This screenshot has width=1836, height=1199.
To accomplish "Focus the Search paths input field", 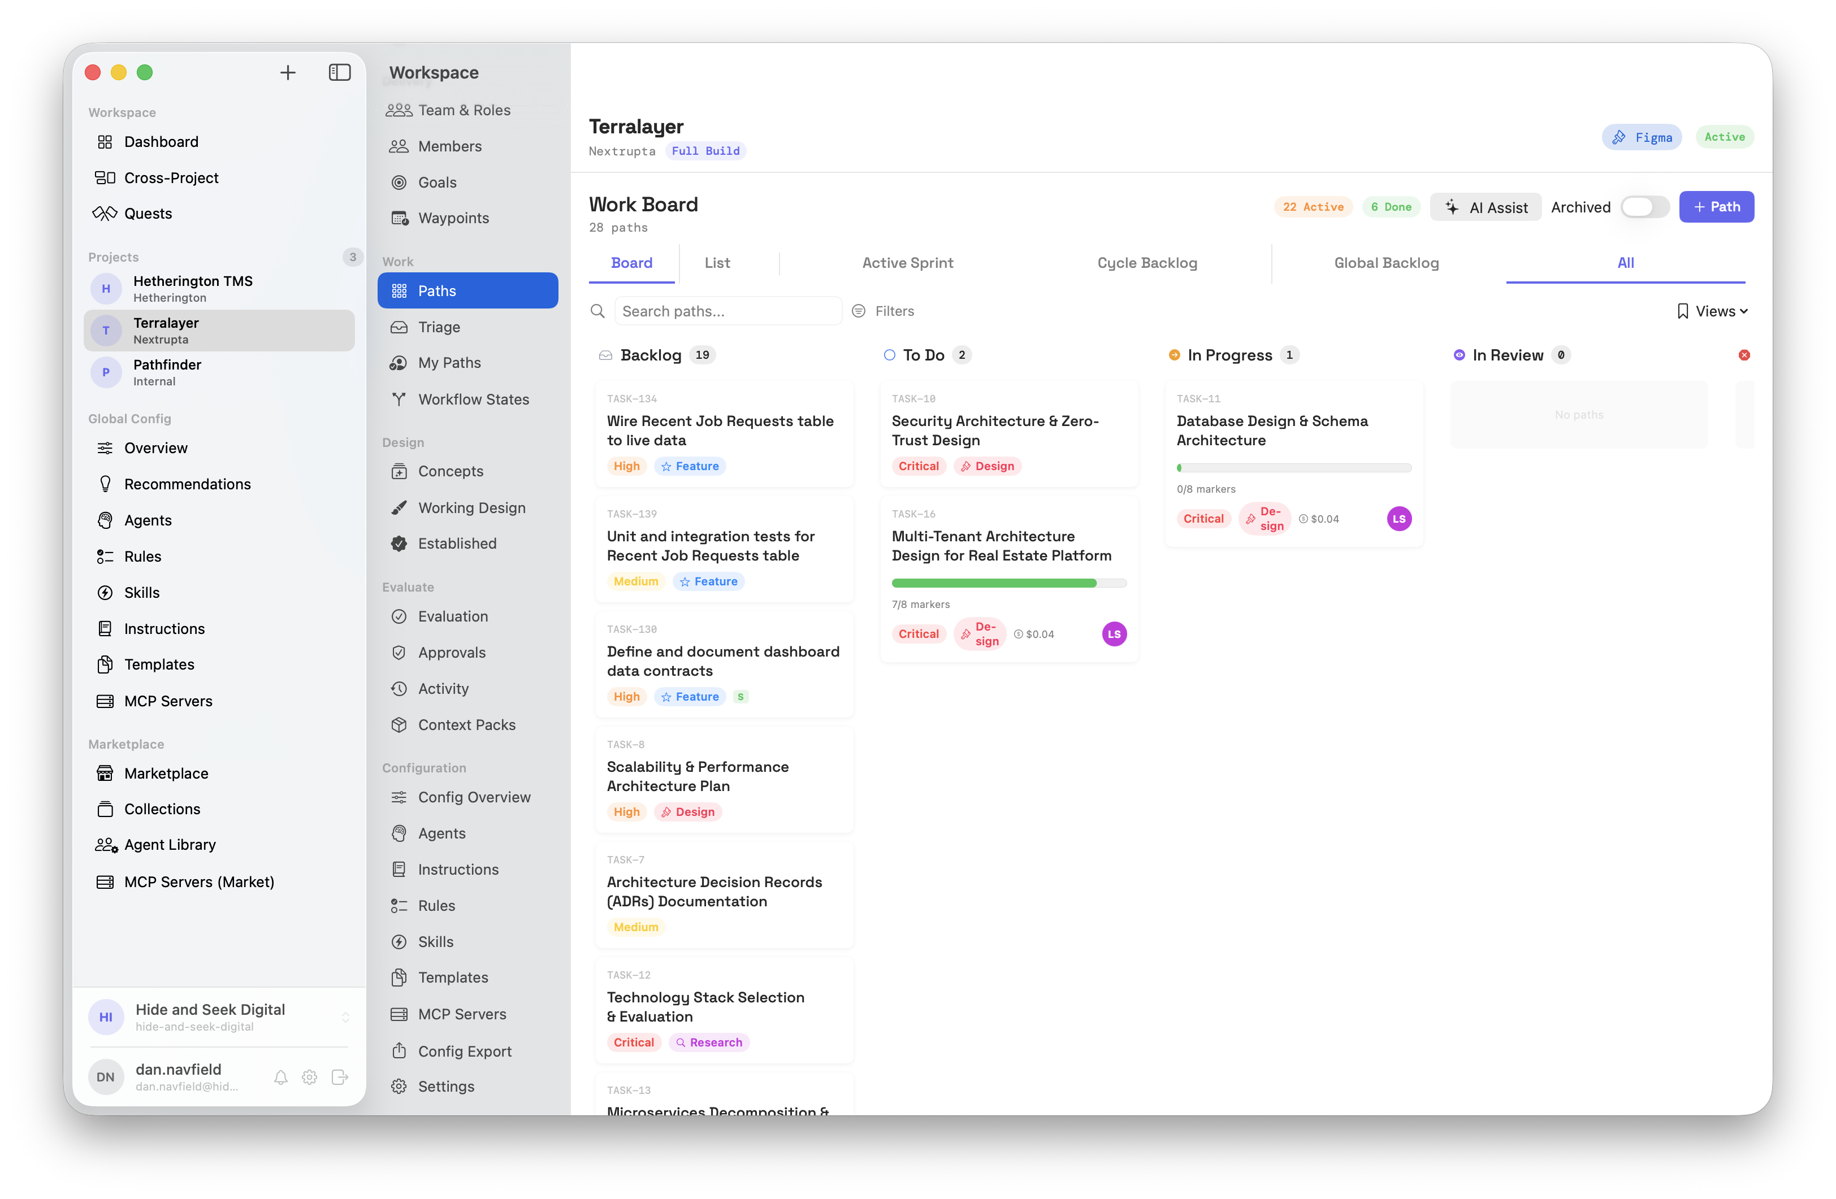I will coord(727,311).
